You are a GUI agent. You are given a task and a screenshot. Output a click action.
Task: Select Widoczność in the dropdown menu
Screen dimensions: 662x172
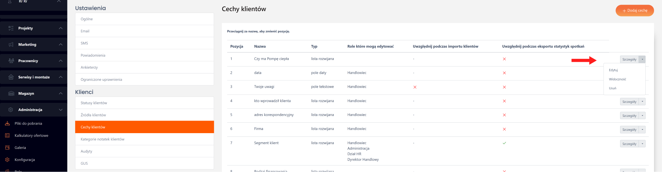[x=617, y=79]
